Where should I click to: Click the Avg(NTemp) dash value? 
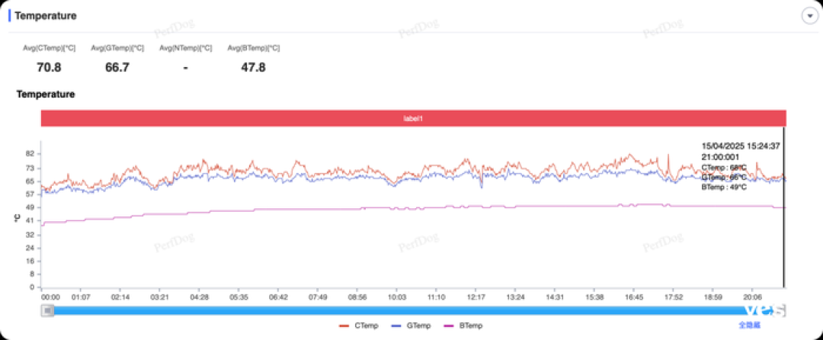(185, 68)
